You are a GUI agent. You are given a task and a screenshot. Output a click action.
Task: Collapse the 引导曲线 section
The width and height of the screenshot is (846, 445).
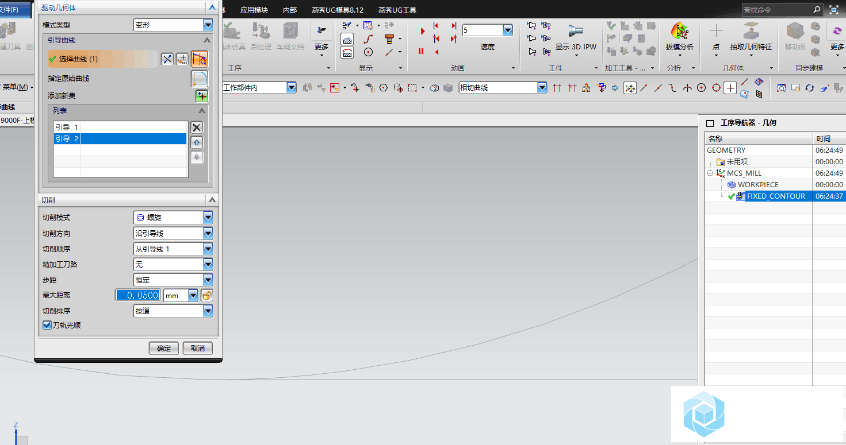[207, 40]
